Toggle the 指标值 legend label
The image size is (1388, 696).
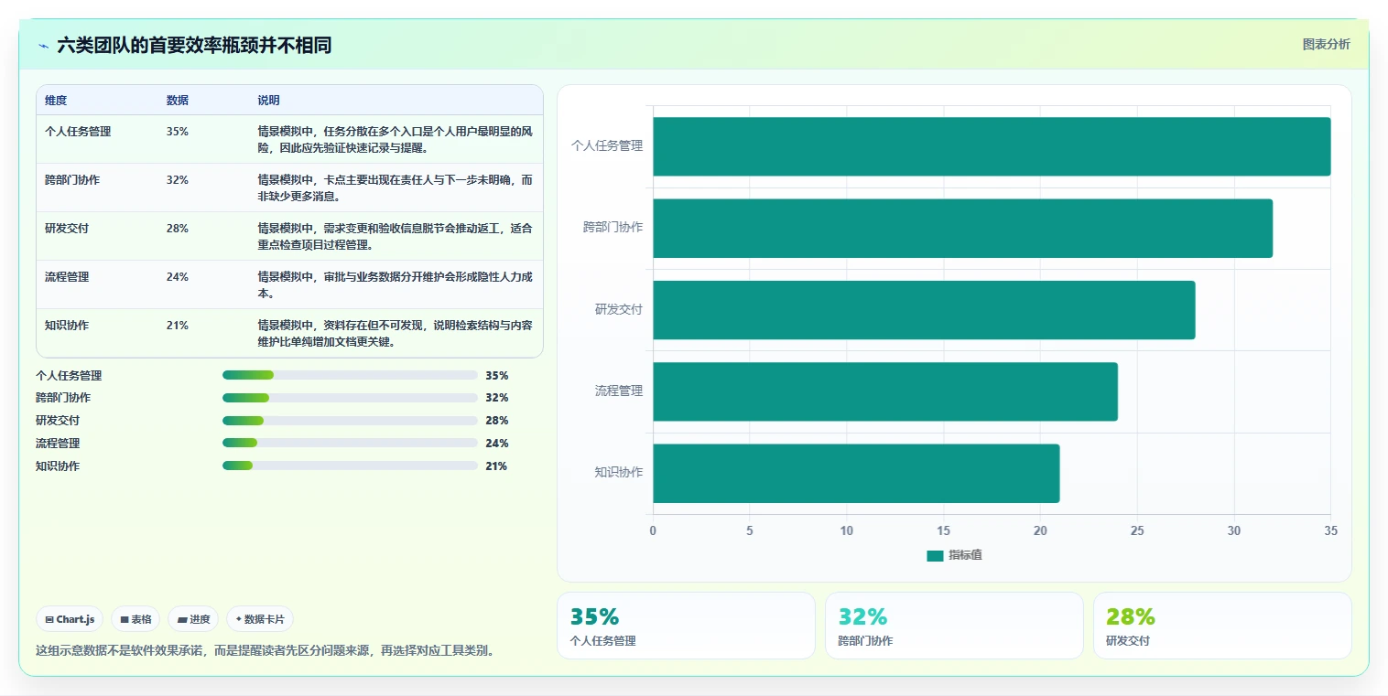[965, 556]
